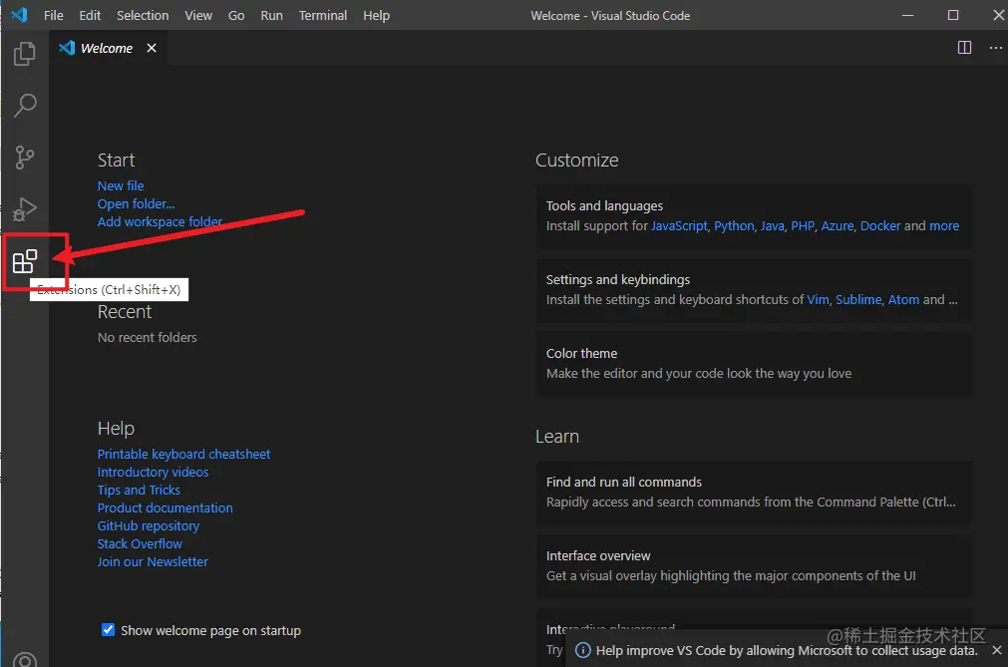
Task: Open the Search view icon
Action: 25,106
